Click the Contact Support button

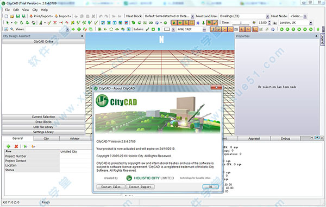tap(140, 186)
